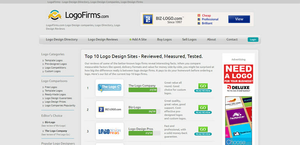Click the View button in banner ad
The height and width of the screenshot is (145, 300).
[x=239, y=19]
